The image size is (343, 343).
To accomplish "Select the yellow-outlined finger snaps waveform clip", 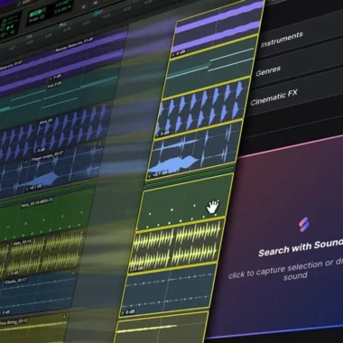I will 194,151.
